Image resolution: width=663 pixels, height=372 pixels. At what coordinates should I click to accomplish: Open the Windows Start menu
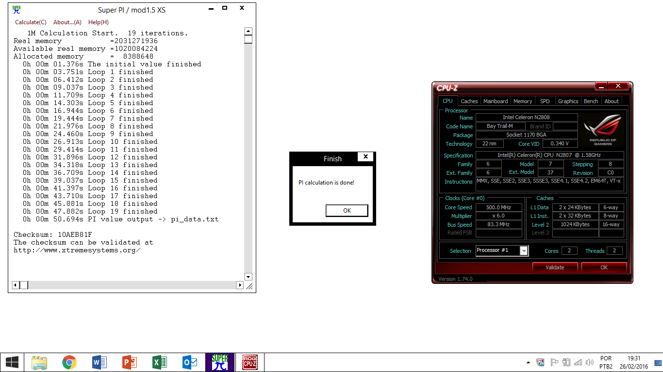pos(12,362)
